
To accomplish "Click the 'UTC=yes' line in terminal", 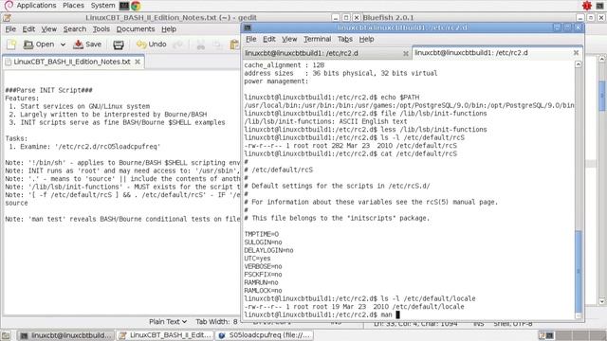I will click(257, 259).
